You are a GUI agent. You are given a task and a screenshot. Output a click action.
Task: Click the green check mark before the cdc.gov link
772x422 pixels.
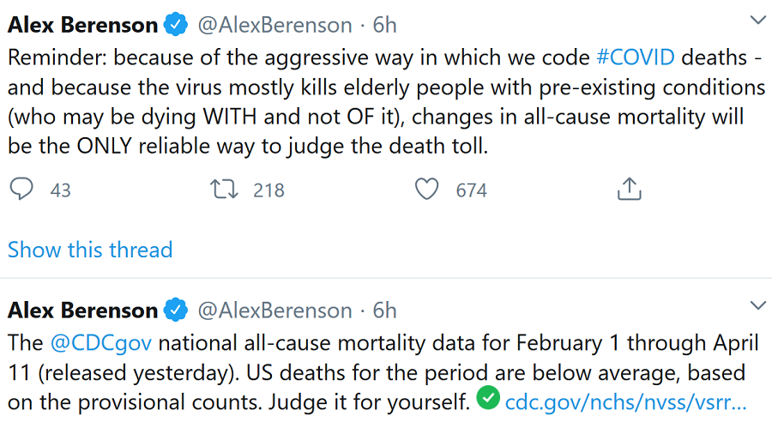488,398
